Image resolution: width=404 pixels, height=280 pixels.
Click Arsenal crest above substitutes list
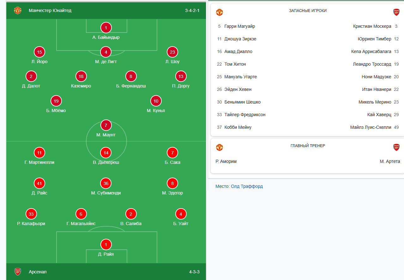click(396, 12)
